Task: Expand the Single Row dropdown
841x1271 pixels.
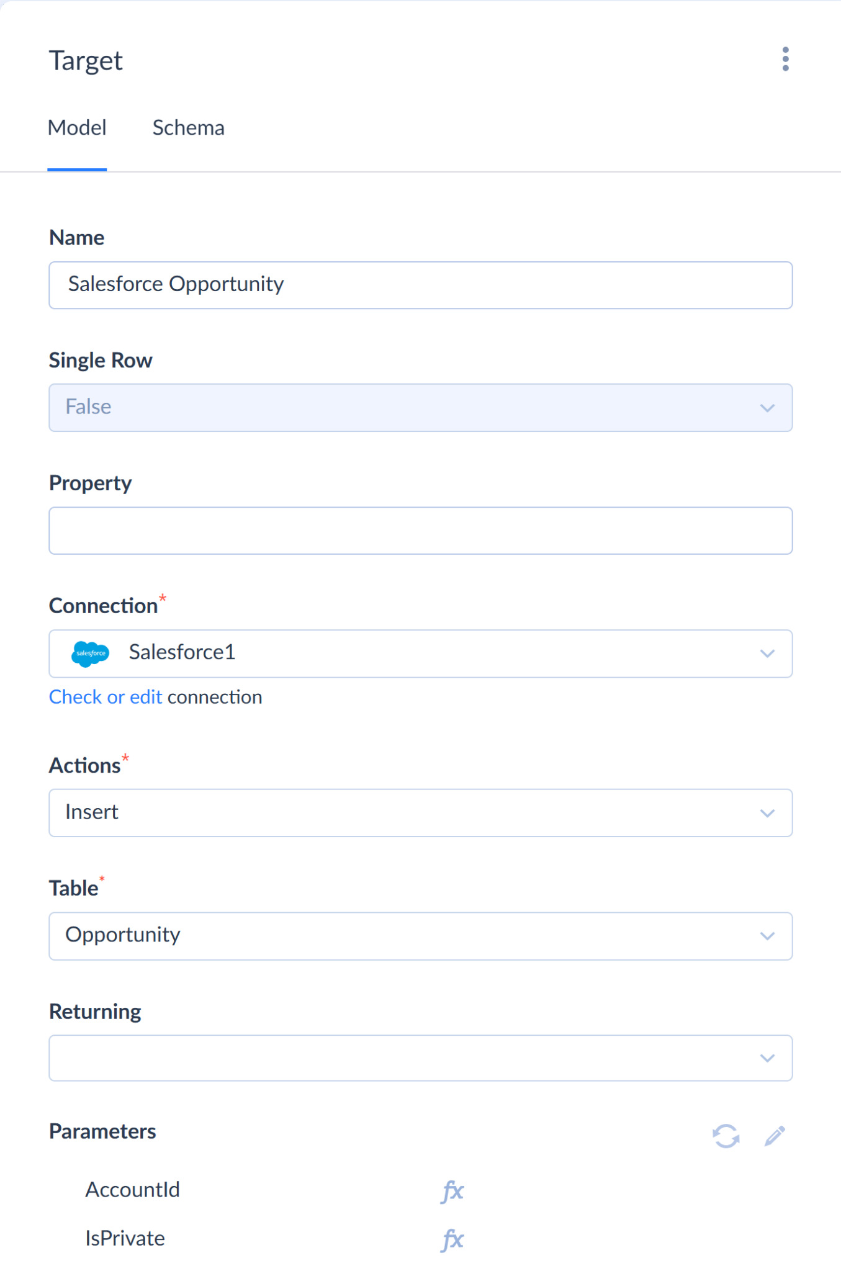Action: point(420,408)
